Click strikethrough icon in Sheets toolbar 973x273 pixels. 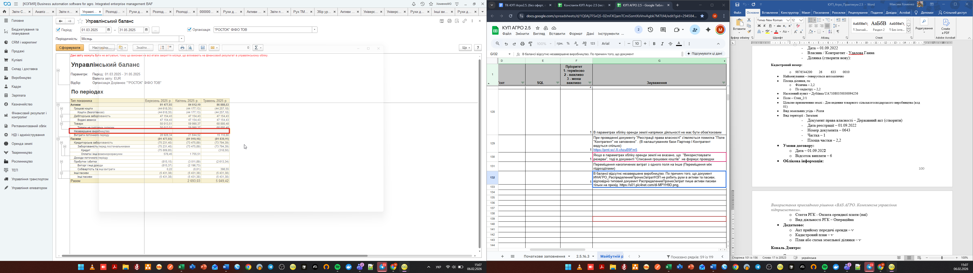coord(670,44)
